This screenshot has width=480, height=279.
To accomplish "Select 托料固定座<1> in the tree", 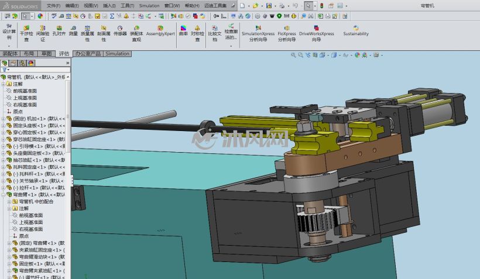I will coord(39,167).
